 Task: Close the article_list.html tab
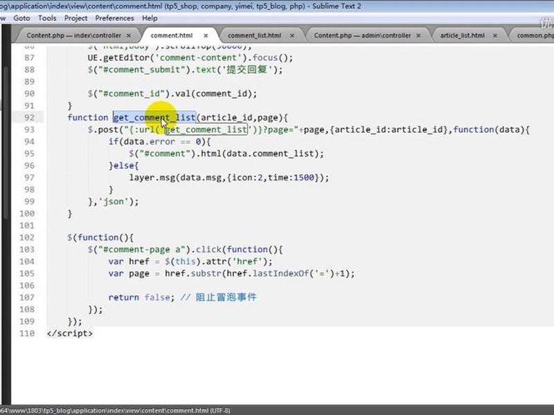[495, 36]
